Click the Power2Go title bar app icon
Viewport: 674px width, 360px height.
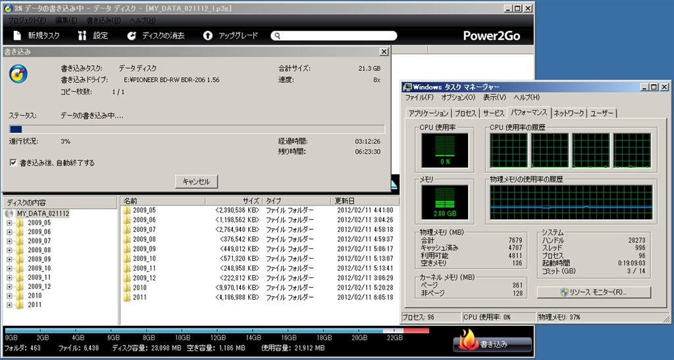click(x=8, y=8)
